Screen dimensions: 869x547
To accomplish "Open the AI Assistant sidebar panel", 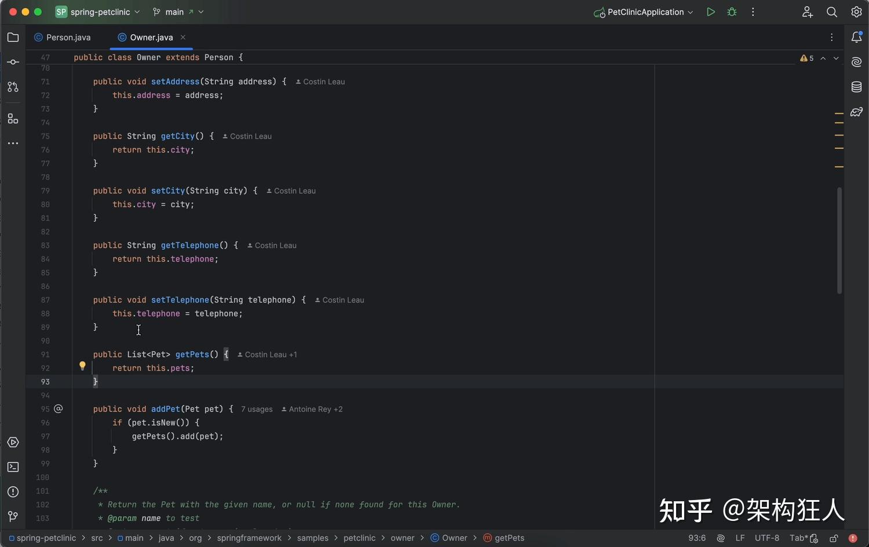I will [856, 62].
